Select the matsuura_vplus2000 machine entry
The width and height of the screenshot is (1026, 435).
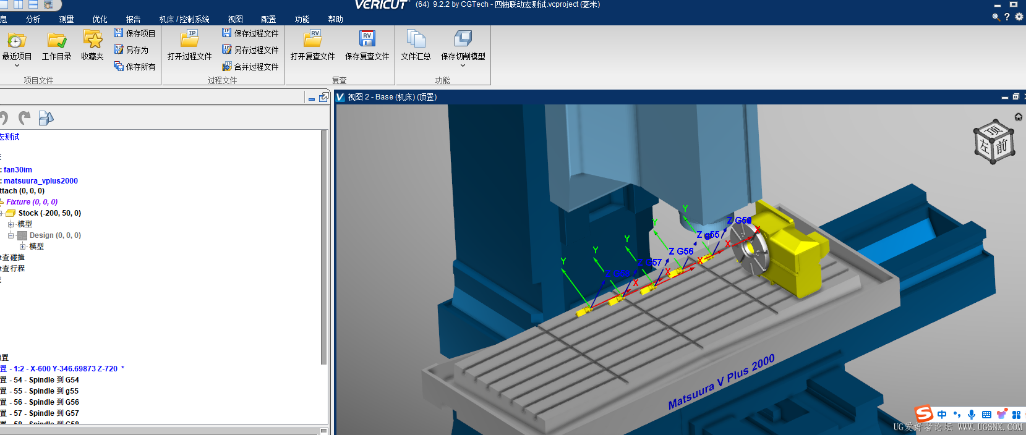coord(41,181)
